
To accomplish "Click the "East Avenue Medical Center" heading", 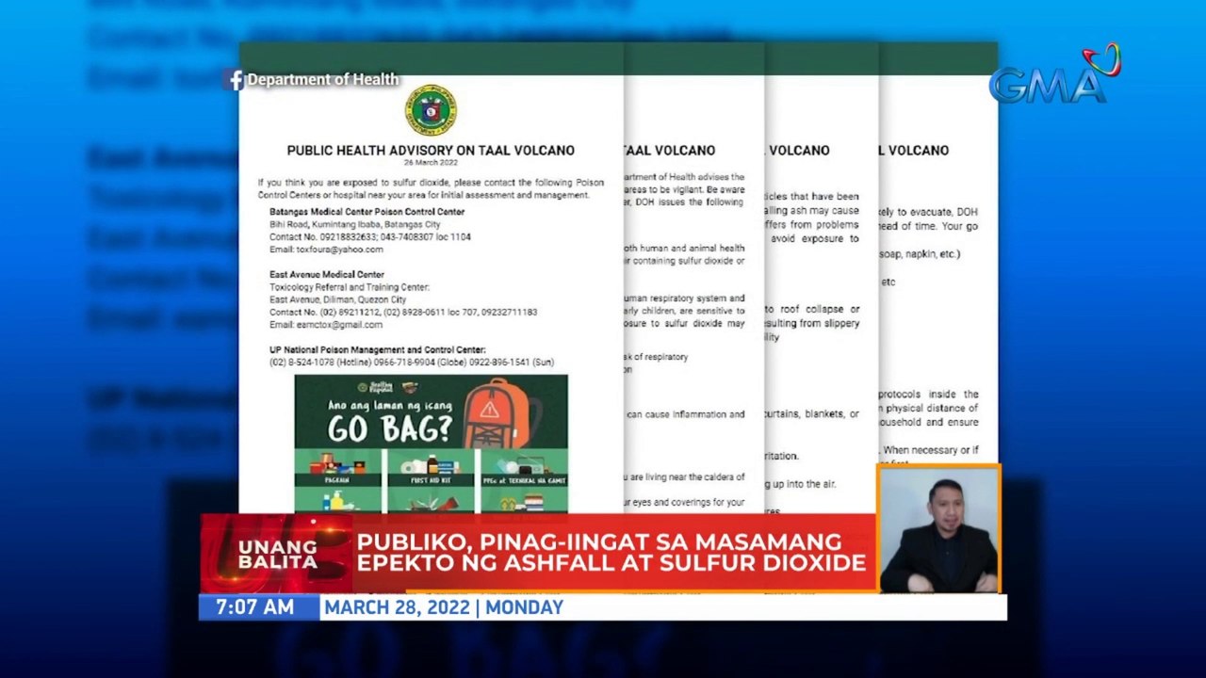I will point(327,275).
